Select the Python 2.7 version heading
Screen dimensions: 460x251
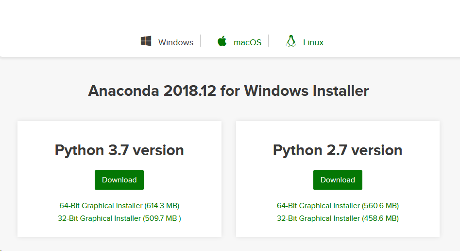[338, 150]
